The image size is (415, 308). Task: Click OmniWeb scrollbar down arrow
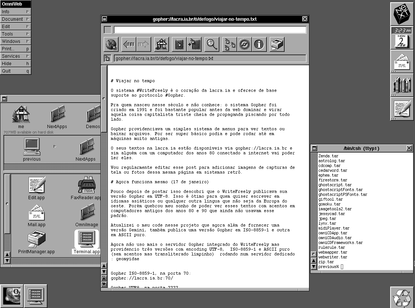click(104, 272)
